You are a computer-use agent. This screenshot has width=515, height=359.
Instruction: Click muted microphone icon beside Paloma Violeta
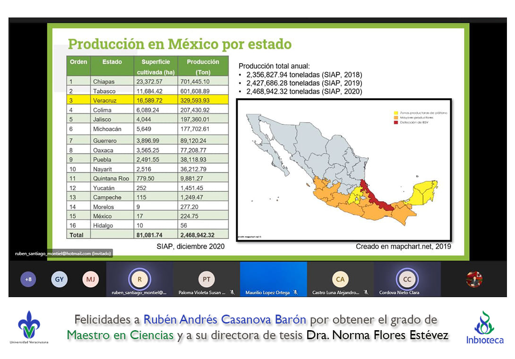(232, 292)
